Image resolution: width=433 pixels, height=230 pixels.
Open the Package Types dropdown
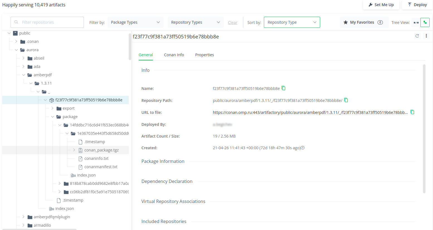135,22
